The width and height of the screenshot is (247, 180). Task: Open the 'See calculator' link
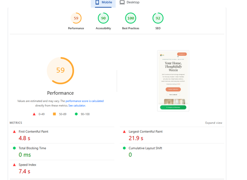tap(77, 106)
